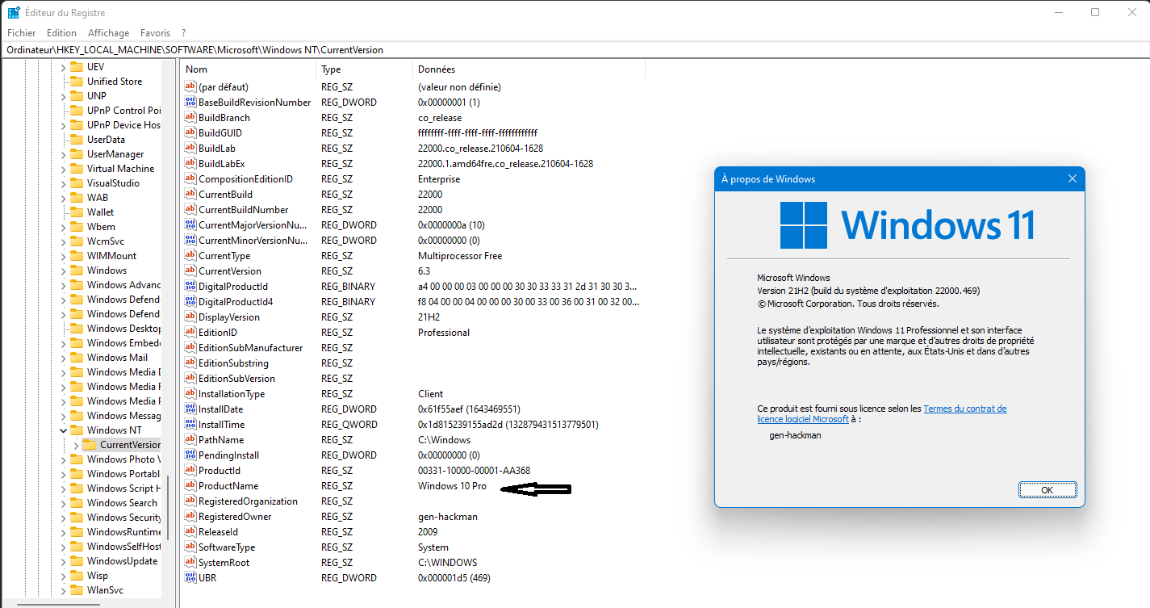1150x608 pixels.
Task: Expand the WIMMount key
Action: pos(63,256)
